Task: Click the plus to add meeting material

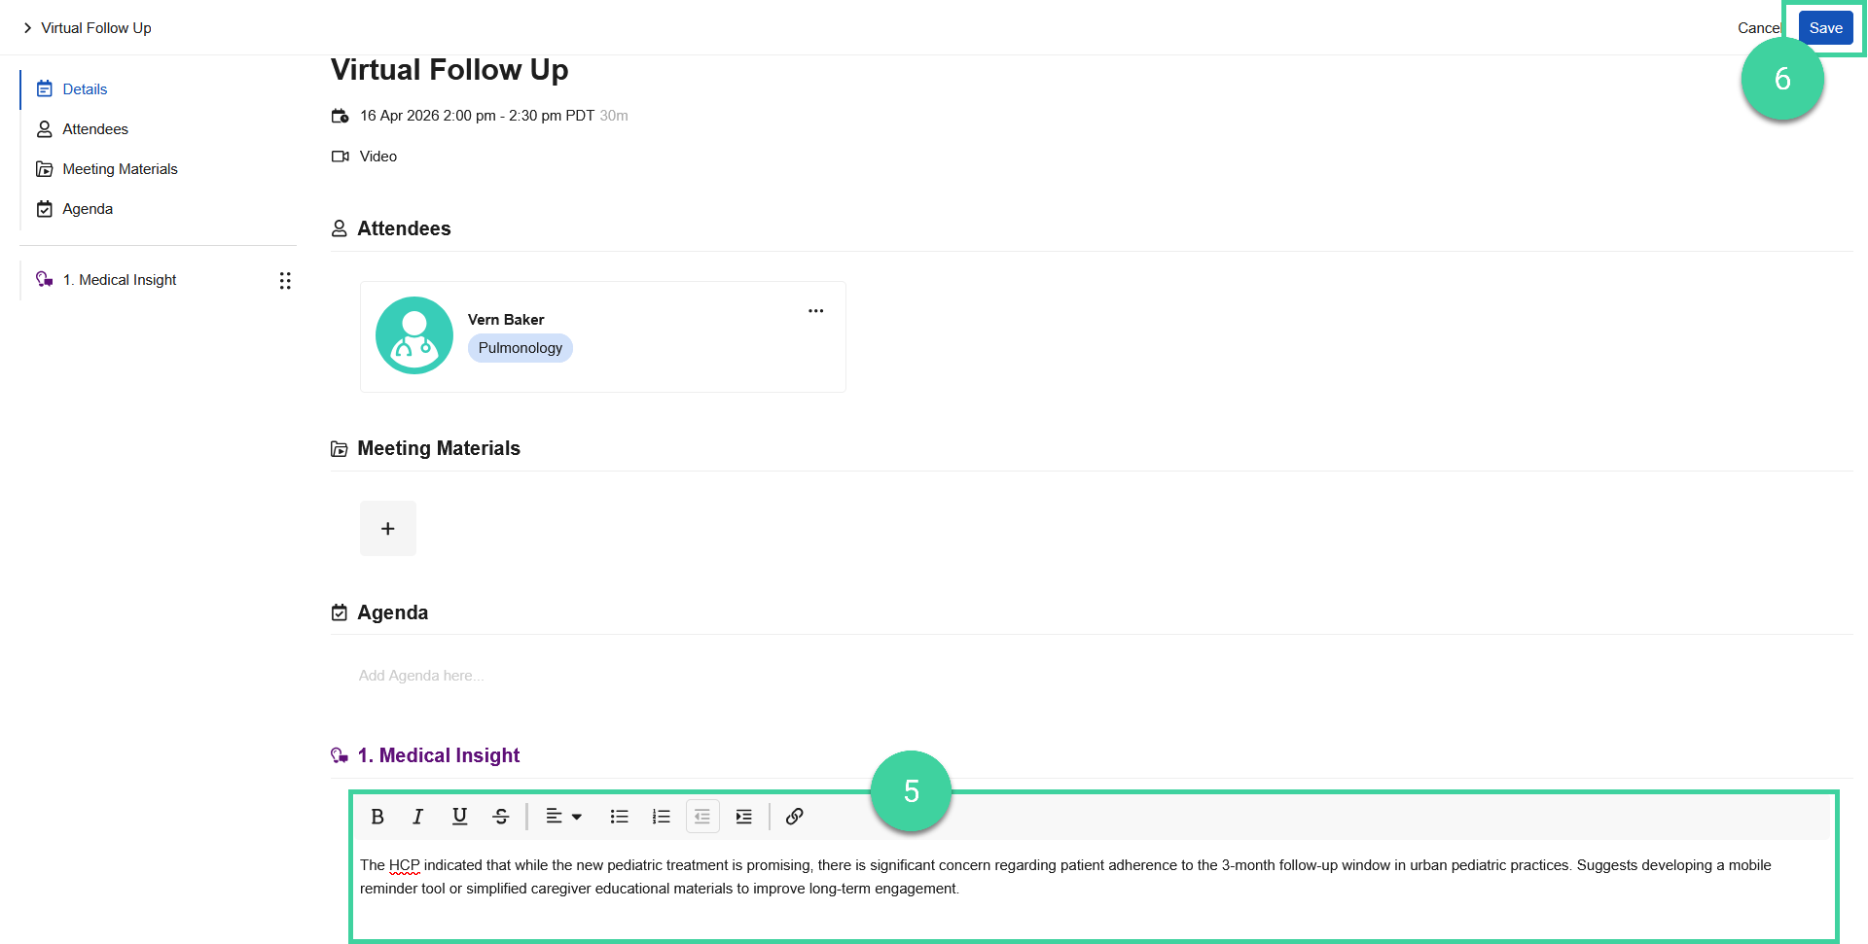Action: tap(387, 528)
